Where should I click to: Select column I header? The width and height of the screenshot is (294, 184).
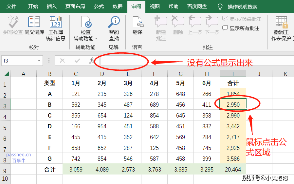(233, 74)
